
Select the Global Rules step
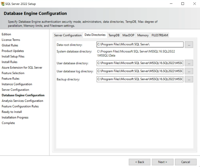pyautogui.click(x=10, y=45)
